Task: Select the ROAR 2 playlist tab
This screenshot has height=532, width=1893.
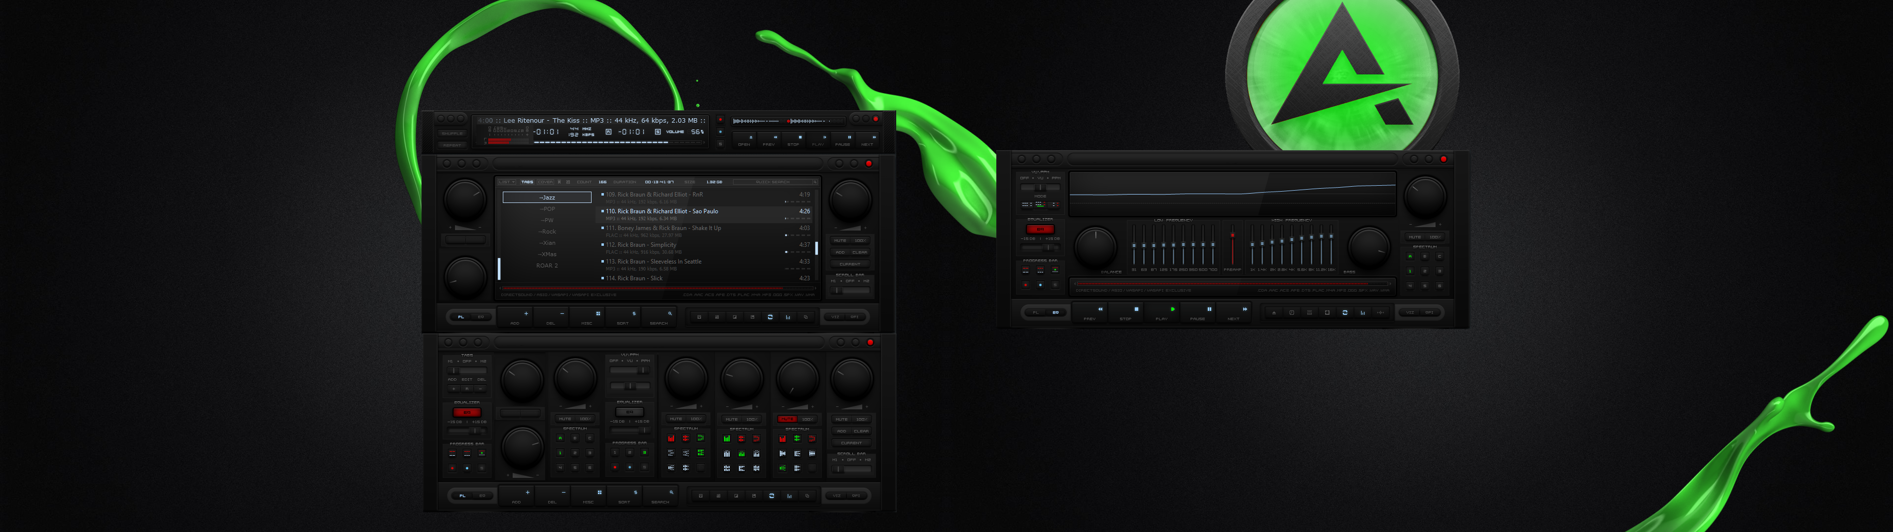Action: pyautogui.click(x=547, y=266)
